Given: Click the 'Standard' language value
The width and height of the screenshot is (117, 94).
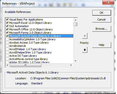Looking at the screenshot, I should pos(37,83).
